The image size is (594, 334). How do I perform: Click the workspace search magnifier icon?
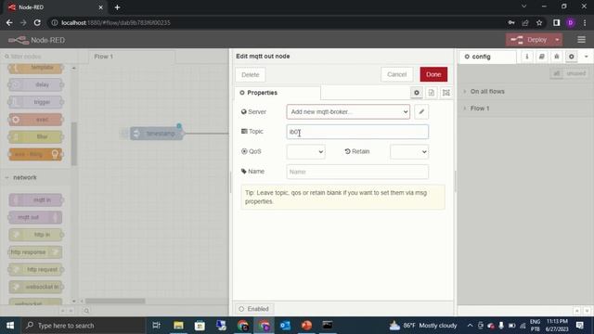click(x=86, y=311)
